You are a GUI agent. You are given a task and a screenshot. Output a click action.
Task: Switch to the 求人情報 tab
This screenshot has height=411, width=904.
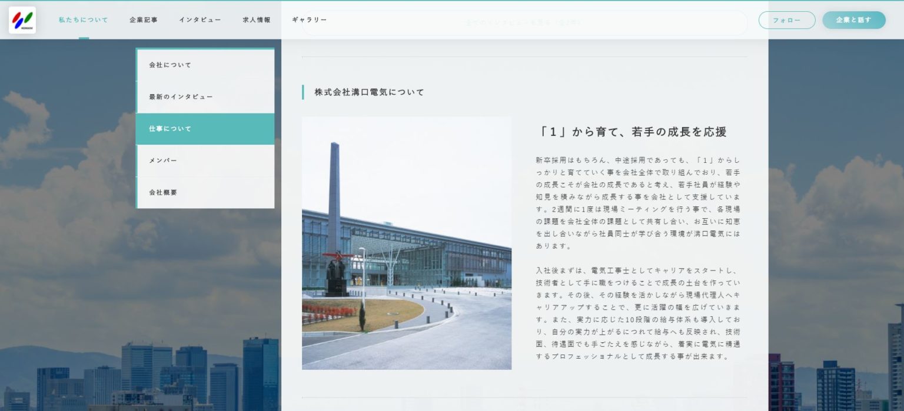pos(257,20)
